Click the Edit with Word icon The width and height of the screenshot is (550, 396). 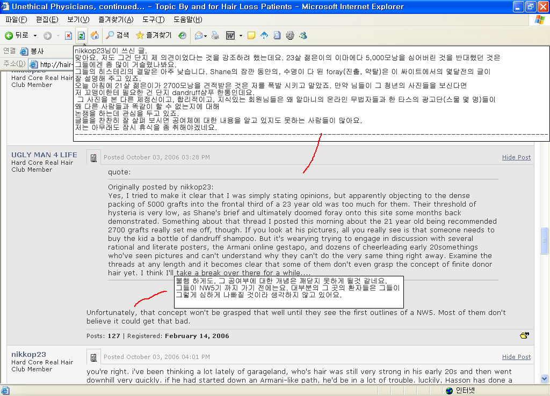[230, 35]
